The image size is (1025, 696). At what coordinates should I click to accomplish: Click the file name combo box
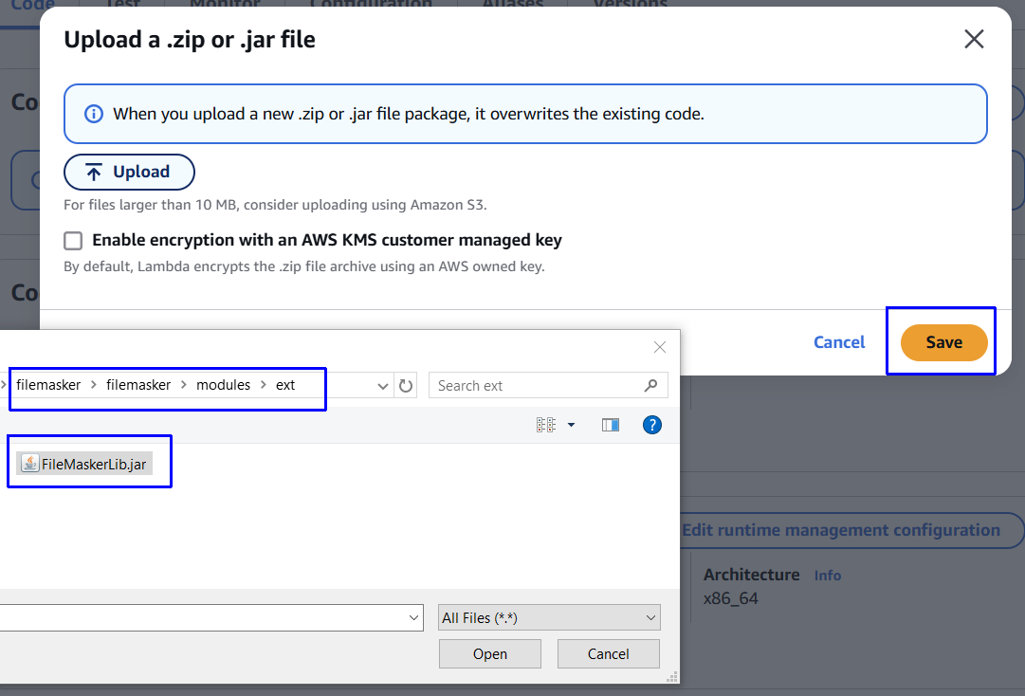coord(210,617)
